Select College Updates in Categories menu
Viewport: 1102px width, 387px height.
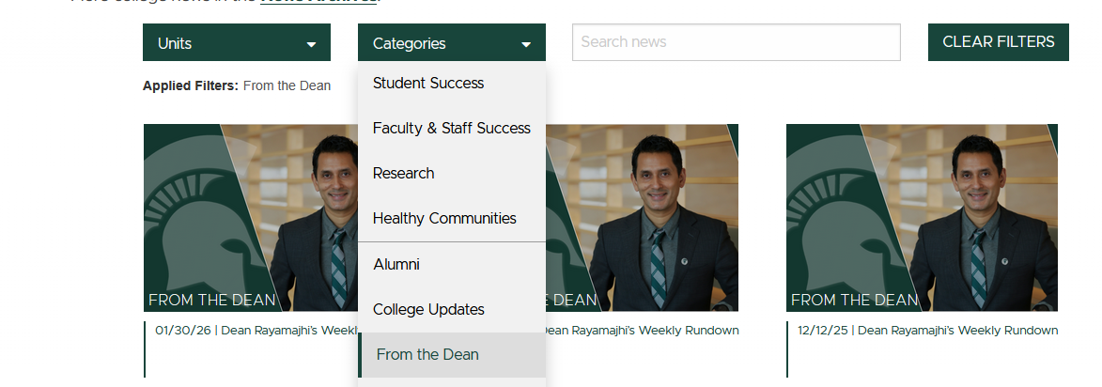point(428,310)
